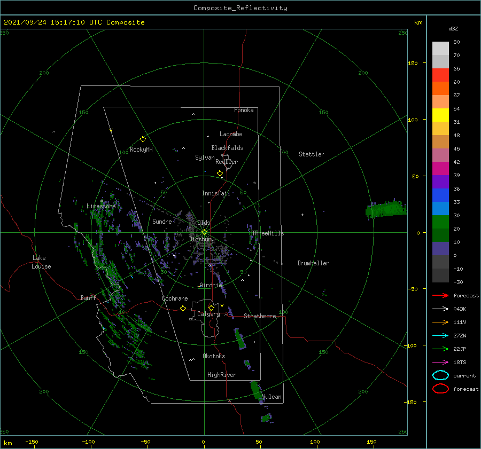Pick the light gray 70–80 dBZ swatch
Viewport: 481px width, 449px height.
coord(440,49)
